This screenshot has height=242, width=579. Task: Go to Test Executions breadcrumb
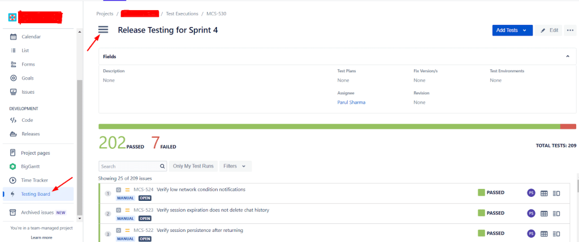pos(182,14)
